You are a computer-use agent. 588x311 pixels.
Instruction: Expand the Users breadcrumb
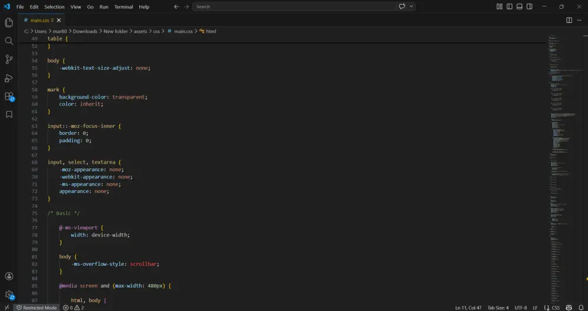point(41,32)
